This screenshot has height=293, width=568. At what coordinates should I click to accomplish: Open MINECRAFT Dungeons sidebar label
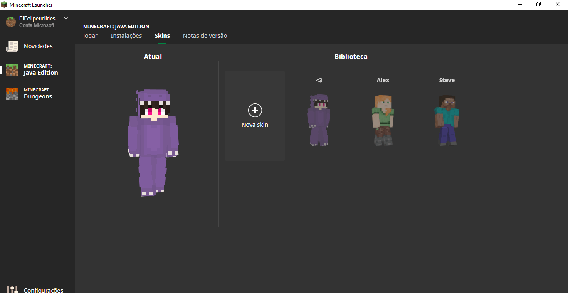(x=38, y=94)
